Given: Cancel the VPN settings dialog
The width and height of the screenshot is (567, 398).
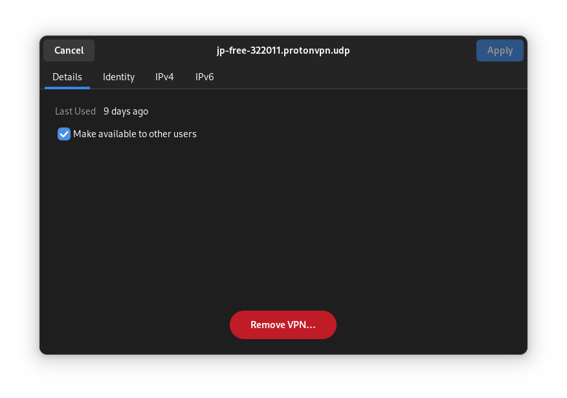Looking at the screenshot, I should point(69,50).
